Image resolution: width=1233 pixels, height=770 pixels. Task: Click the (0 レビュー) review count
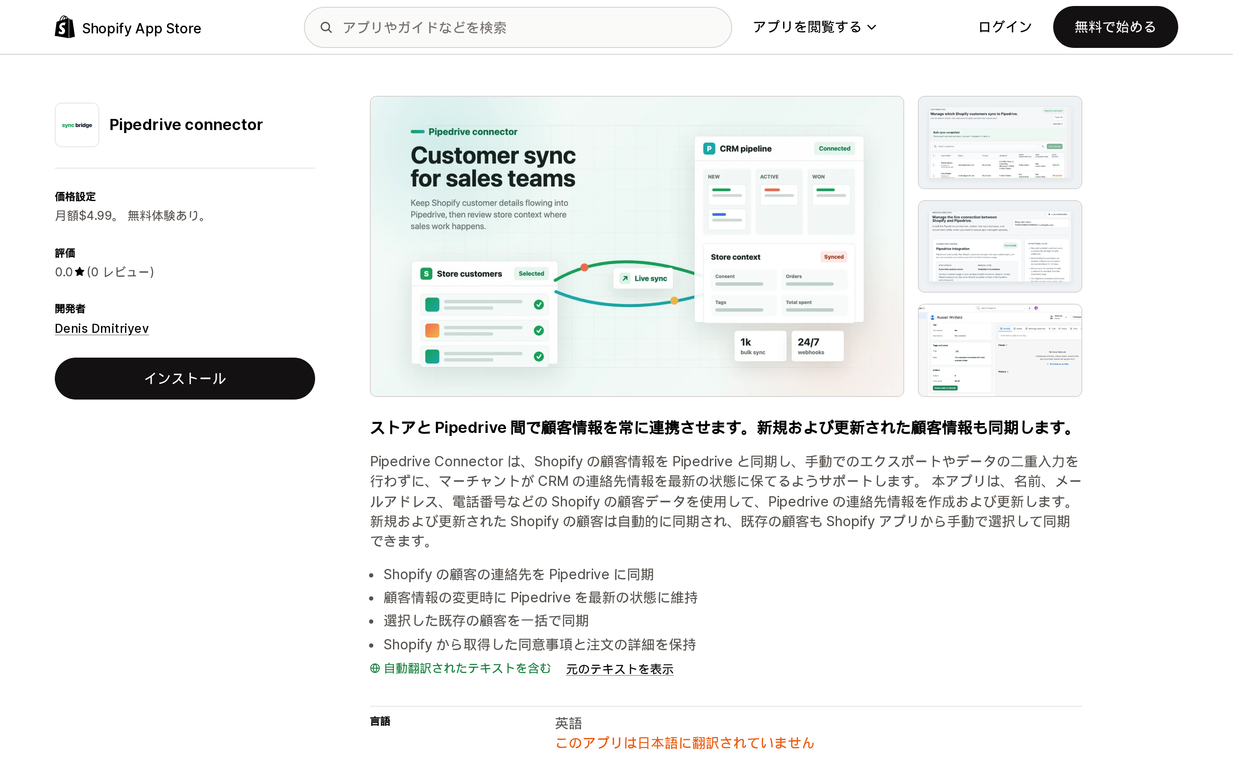(x=120, y=272)
